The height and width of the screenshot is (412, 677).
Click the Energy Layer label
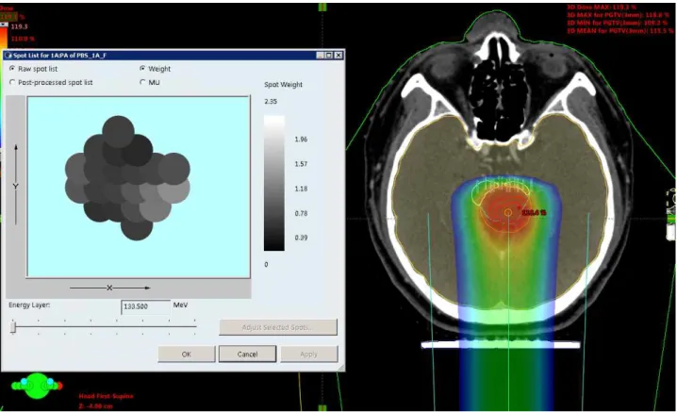[x=29, y=305]
